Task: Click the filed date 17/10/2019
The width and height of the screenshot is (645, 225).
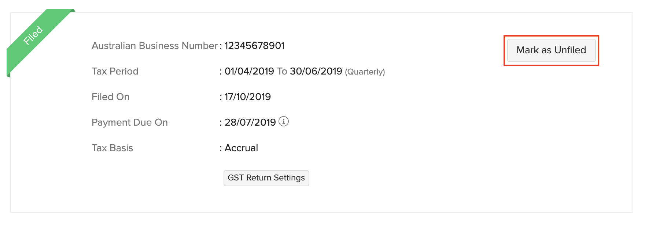Action: tap(248, 97)
